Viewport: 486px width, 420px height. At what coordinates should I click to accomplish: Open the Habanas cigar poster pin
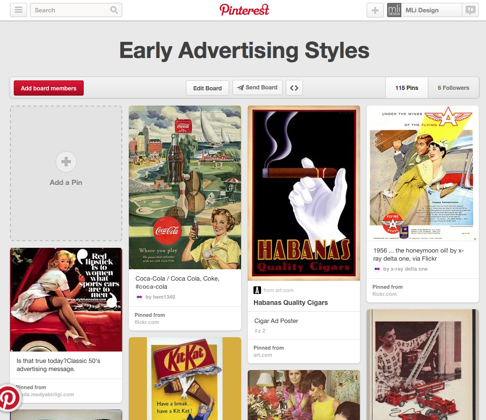tap(304, 193)
